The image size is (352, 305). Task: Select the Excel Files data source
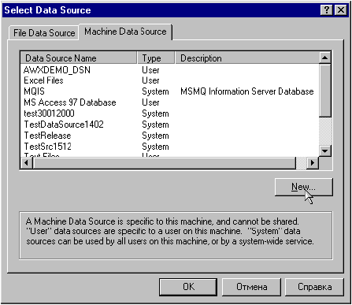click(43, 80)
